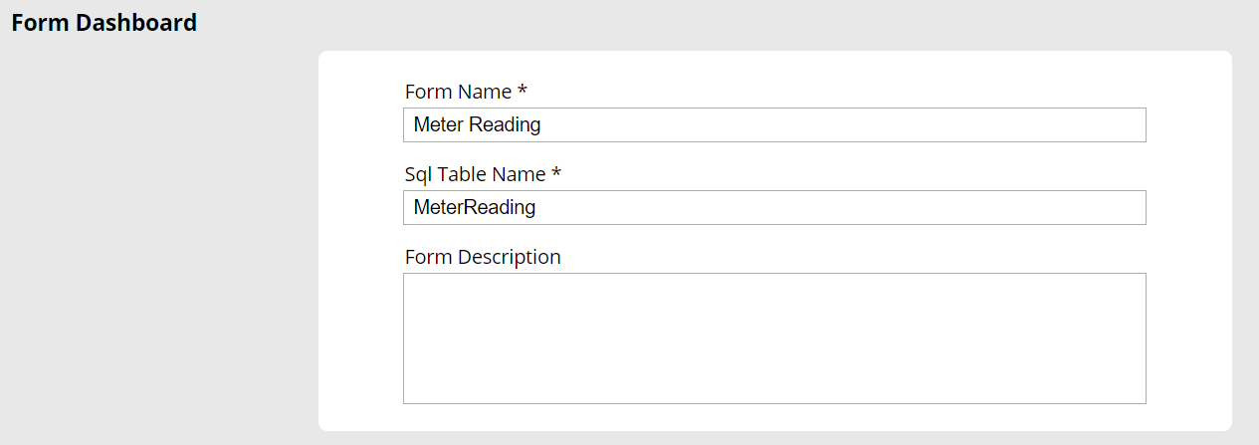Click inside the Form Description text area

click(x=774, y=338)
